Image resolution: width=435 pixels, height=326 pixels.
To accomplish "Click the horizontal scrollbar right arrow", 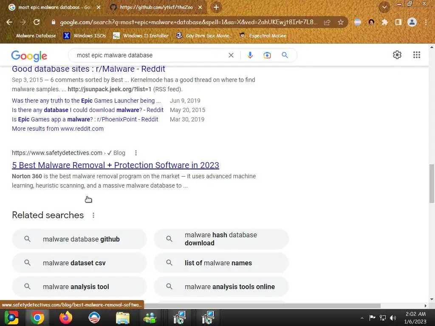I will click(426, 306).
